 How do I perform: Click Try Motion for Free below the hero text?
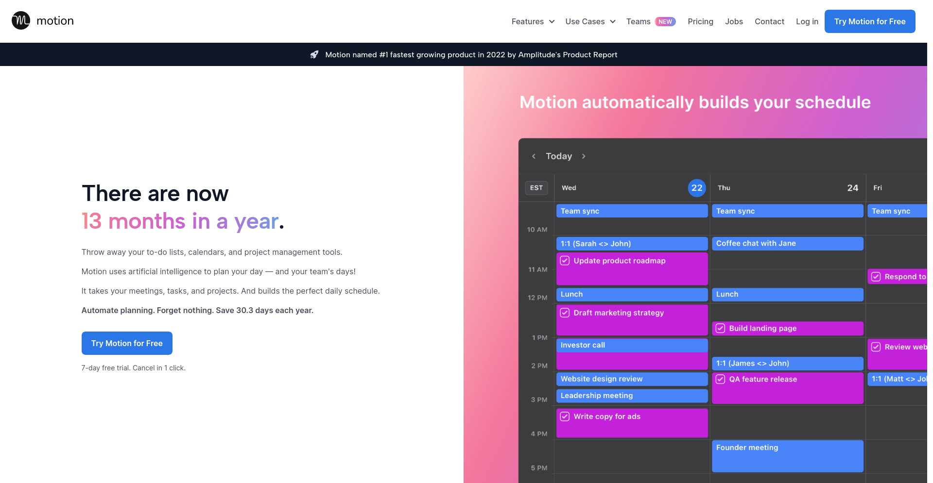pyautogui.click(x=127, y=343)
